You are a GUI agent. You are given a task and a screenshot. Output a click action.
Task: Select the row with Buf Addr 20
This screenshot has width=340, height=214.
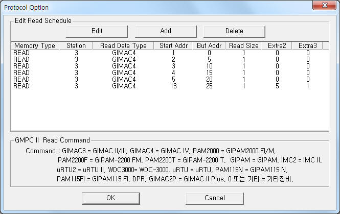pos(170,80)
